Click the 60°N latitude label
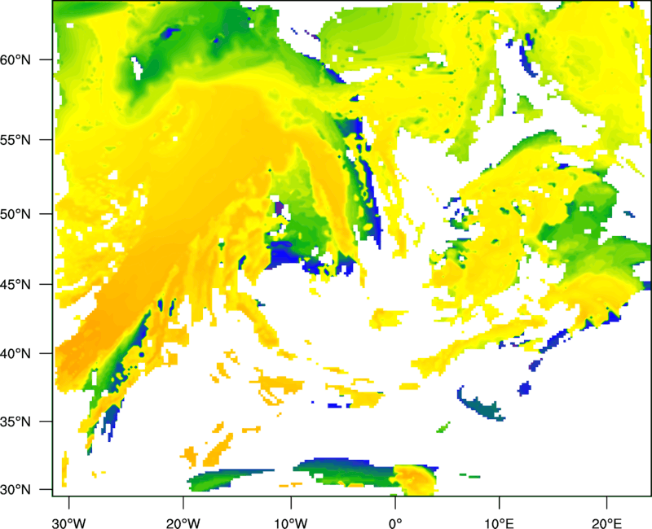This screenshot has height=529, width=652. click(15, 59)
